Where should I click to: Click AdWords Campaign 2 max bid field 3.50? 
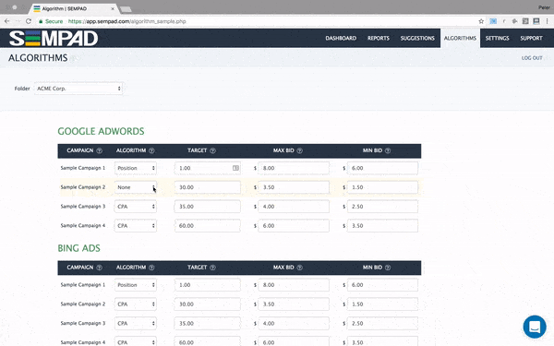point(294,187)
